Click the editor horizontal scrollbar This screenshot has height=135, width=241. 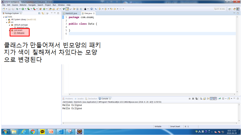point(152,94)
